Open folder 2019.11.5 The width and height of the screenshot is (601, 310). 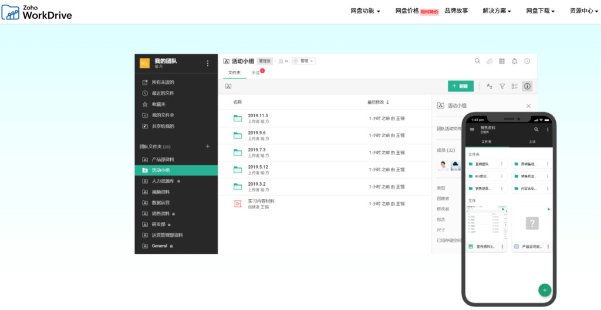click(258, 115)
